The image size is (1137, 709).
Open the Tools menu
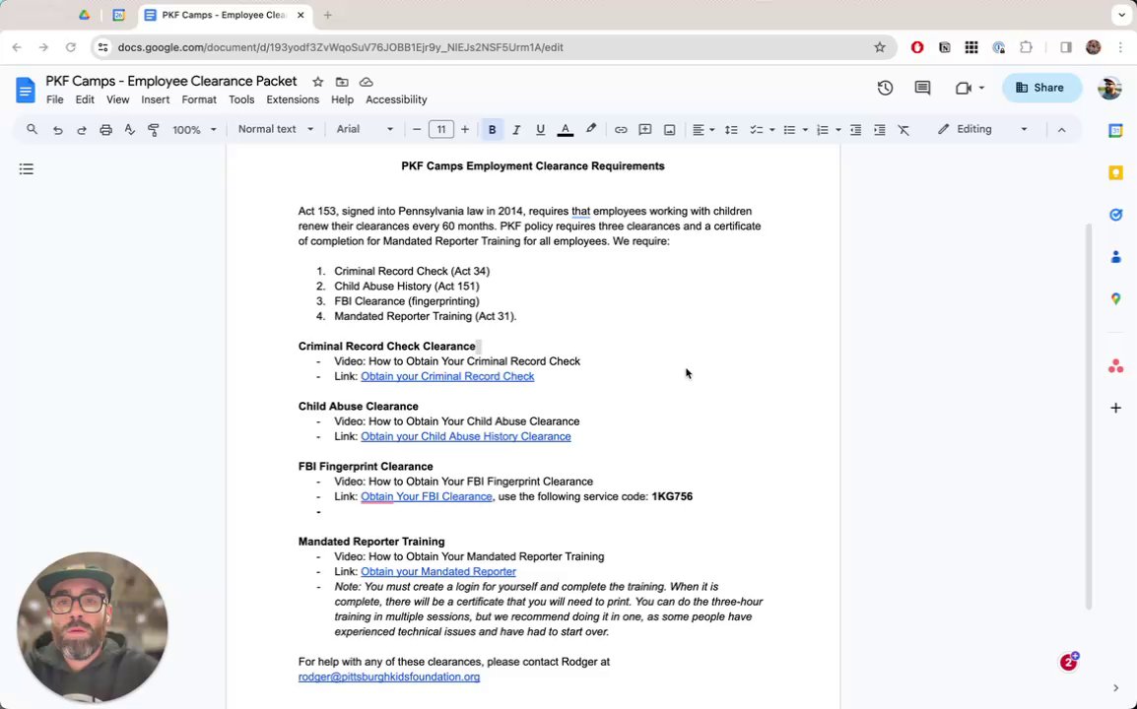coord(241,100)
